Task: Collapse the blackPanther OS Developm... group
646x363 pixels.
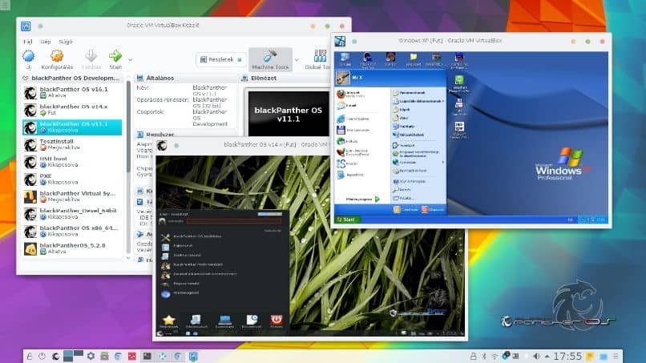Action: coord(26,78)
